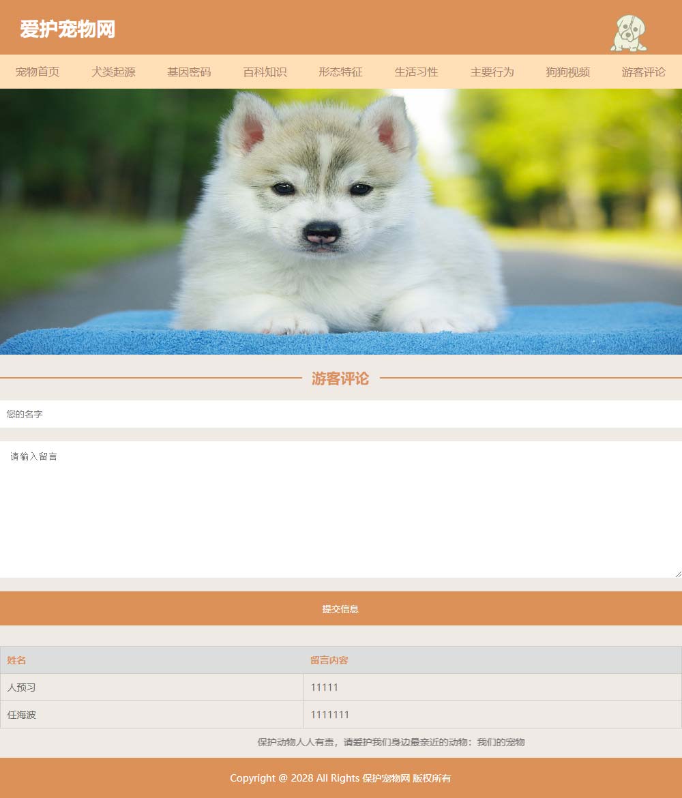Screen dimensions: 682x798
Task: Open the 主要行为 navigation item
Action: pyautogui.click(x=492, y=72)
